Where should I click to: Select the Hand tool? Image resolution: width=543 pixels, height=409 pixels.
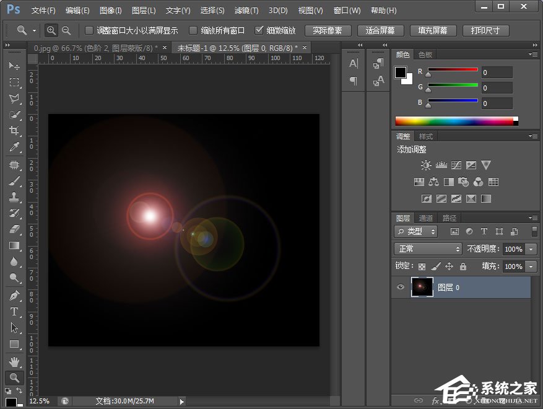(14, 361)
